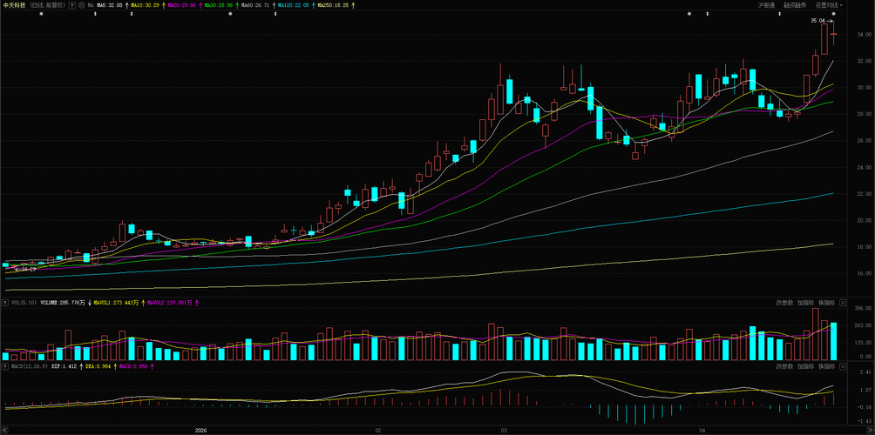Open the help icon beside 前复权
875x435 pixels.
pyautogui.click(x=72, y=5)
